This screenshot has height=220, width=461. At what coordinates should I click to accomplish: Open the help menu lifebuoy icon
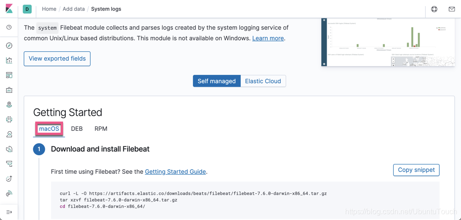pos(434,9)
